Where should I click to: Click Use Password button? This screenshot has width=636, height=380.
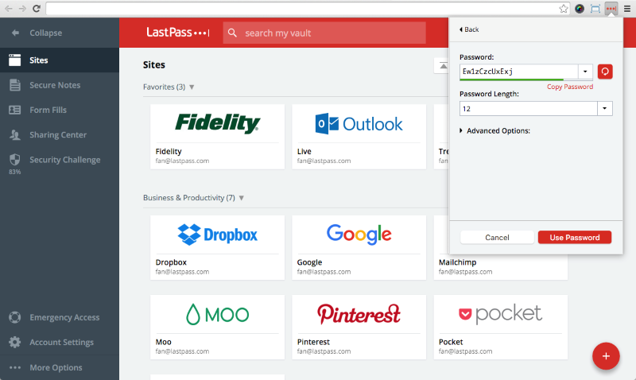click(575, 237)
